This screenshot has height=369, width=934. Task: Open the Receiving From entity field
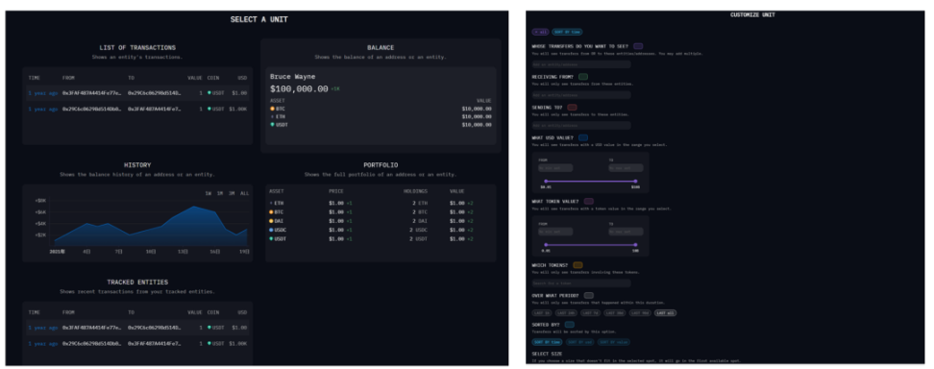(581, 95)
